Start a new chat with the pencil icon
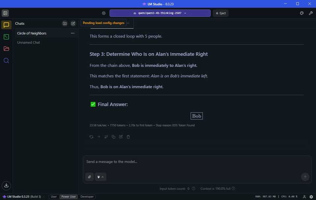The image size is (316, 200). click(x=73, y=23)
